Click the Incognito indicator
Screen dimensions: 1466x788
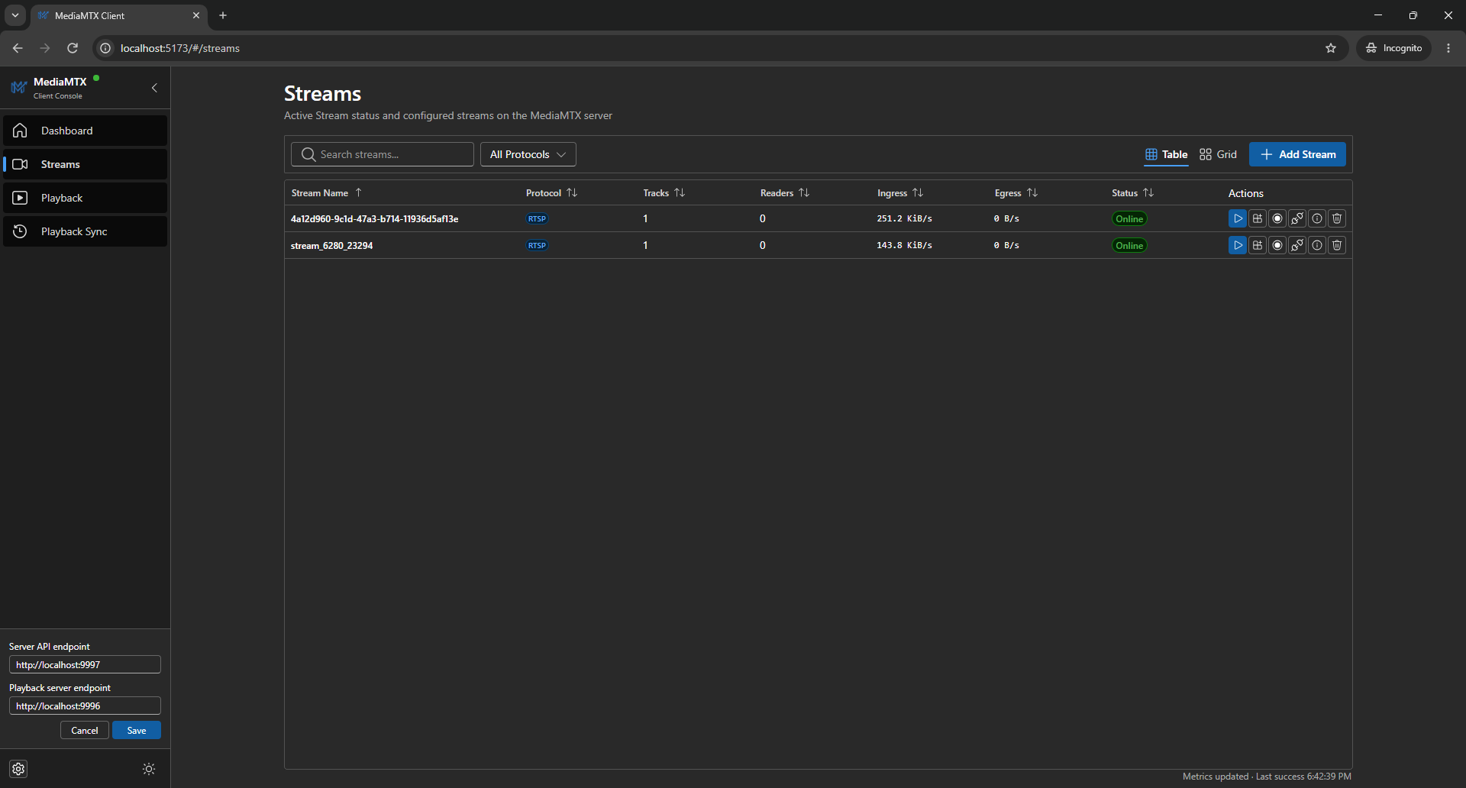click(1394, 48)
